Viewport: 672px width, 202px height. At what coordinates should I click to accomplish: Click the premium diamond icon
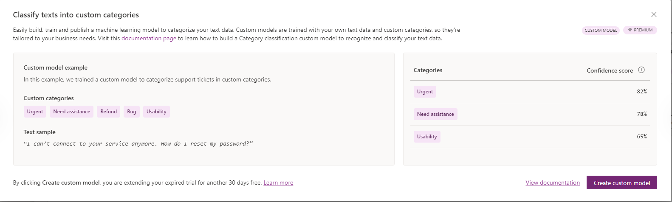[630, 30]
